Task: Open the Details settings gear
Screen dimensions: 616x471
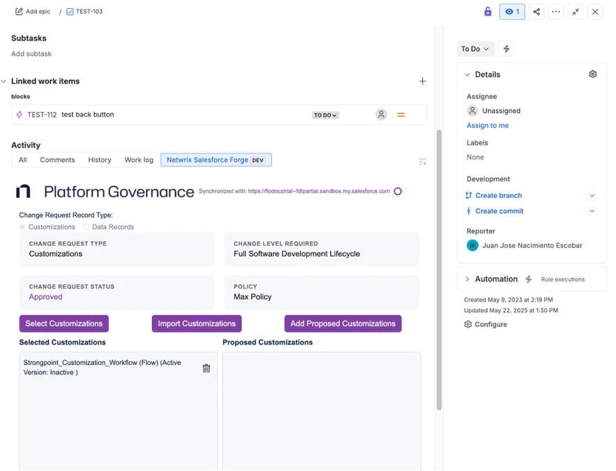Action: [x=593, y=75]
